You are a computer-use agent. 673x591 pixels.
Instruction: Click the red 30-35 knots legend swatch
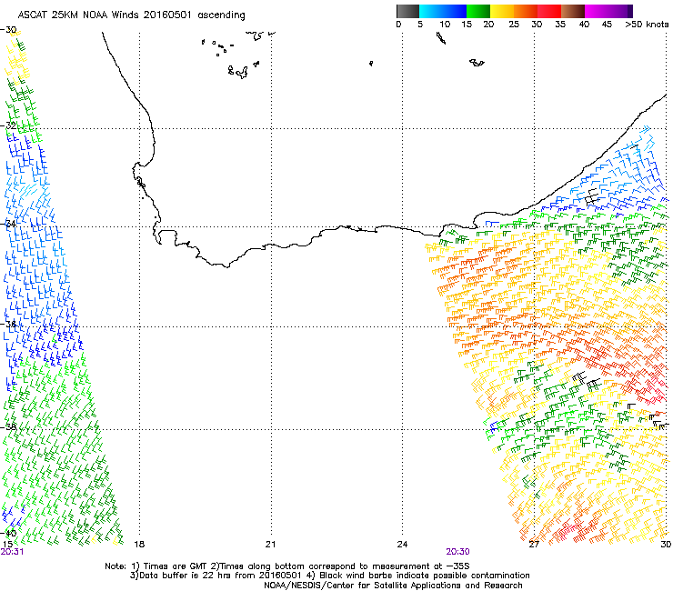(x=549, y=11)
